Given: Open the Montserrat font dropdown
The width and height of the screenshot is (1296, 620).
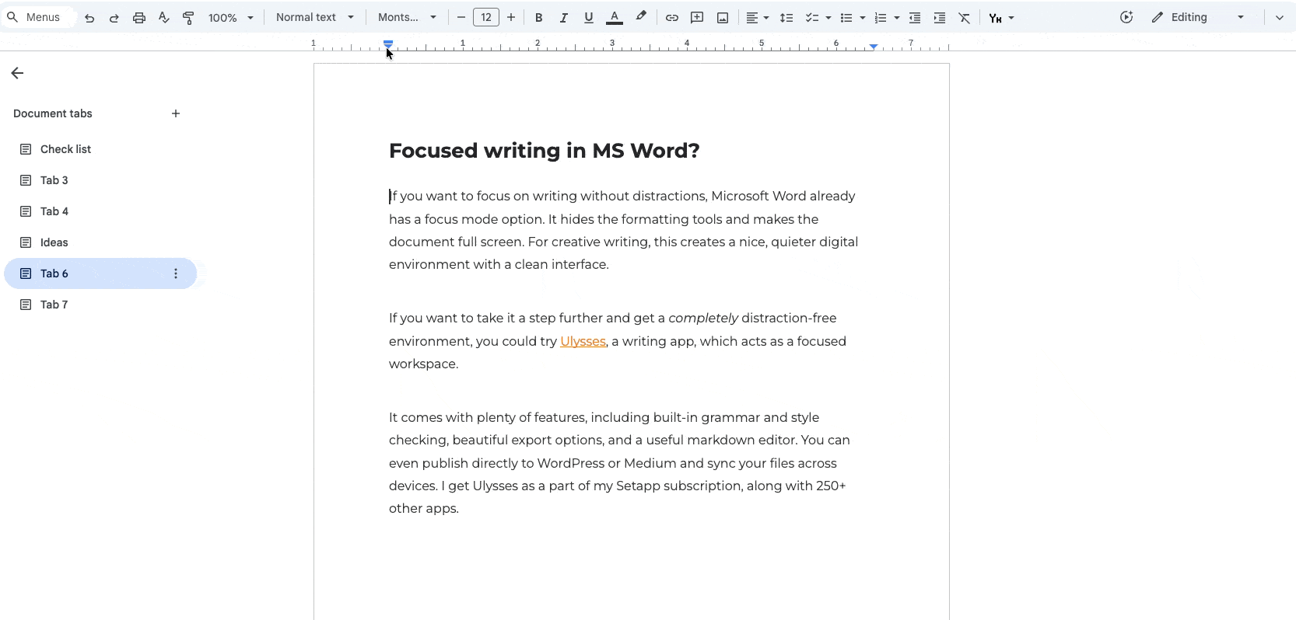Looking at the screenshot, I should point(407,17).
